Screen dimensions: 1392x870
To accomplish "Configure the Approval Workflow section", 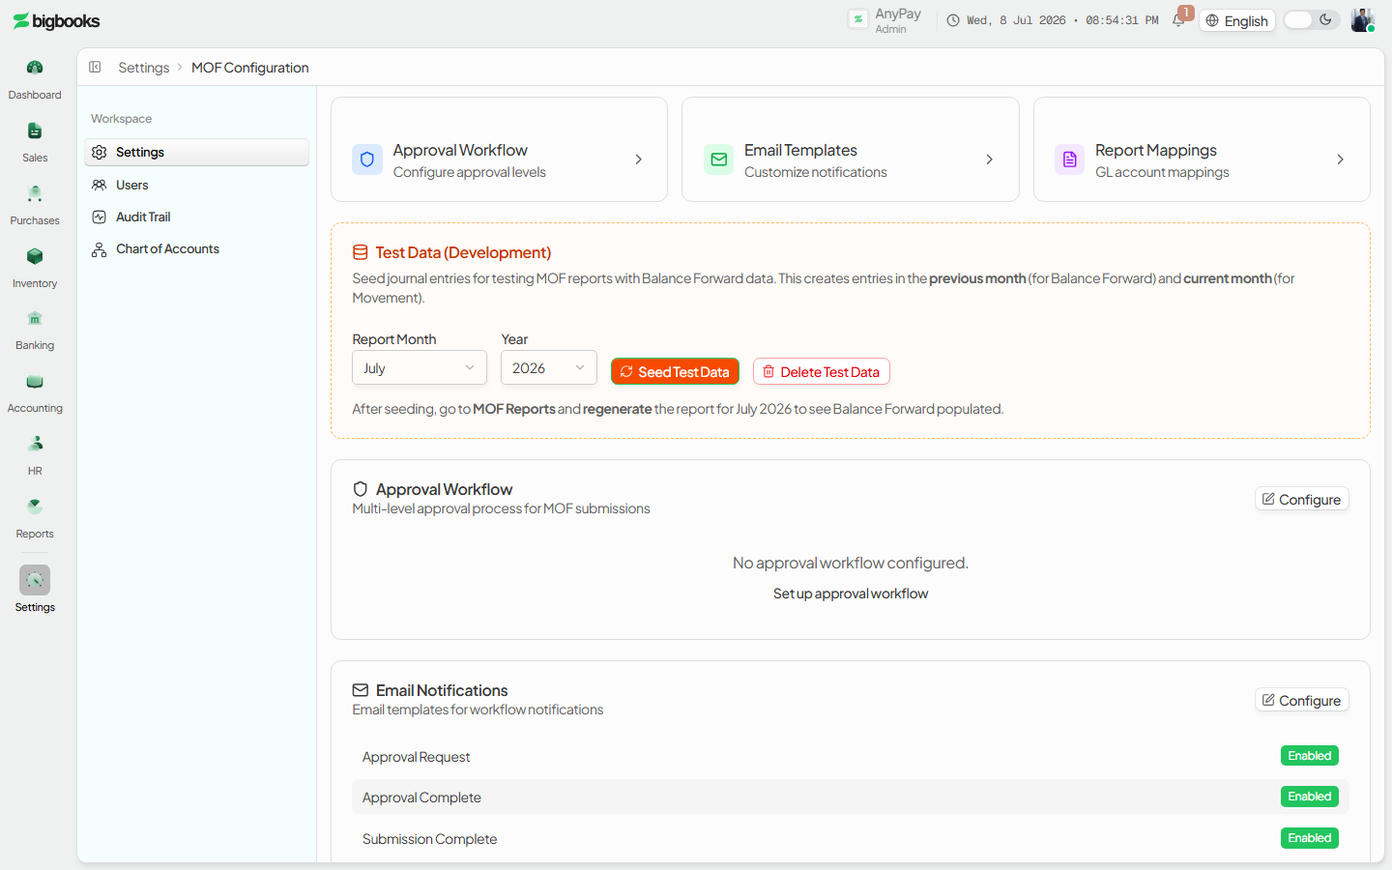I will tap(1301, 499).
